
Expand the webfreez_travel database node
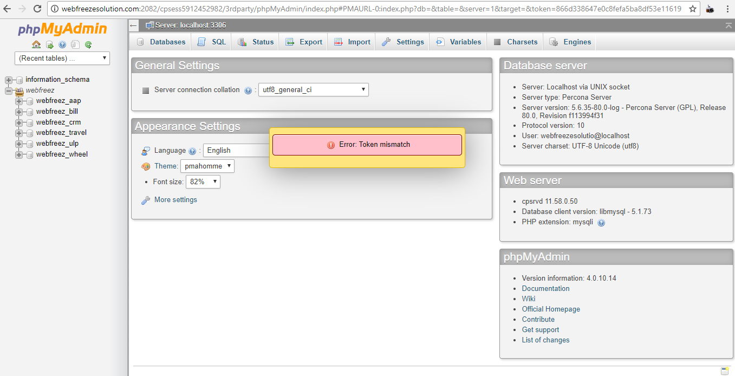[x=19, y=133]
